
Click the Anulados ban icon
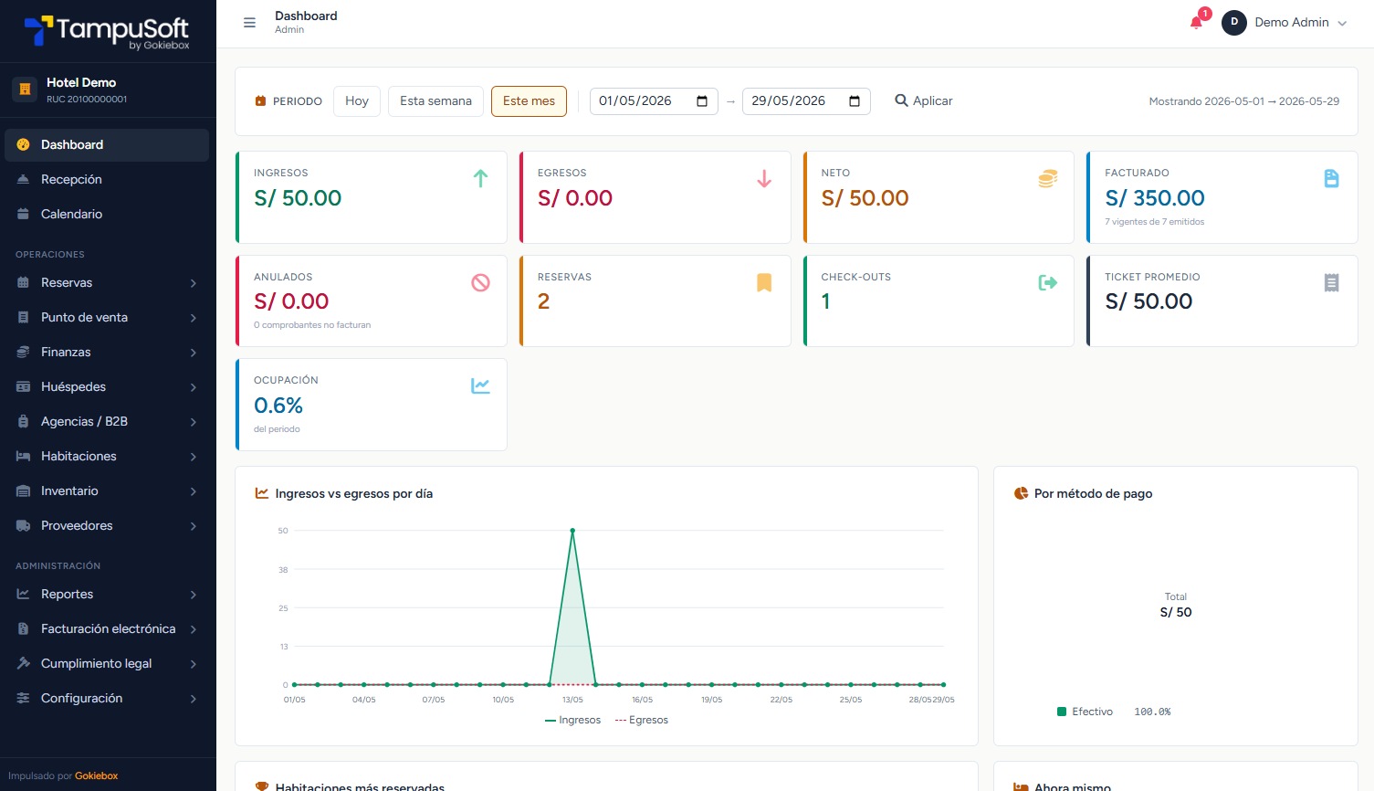[x=481, y=283]
